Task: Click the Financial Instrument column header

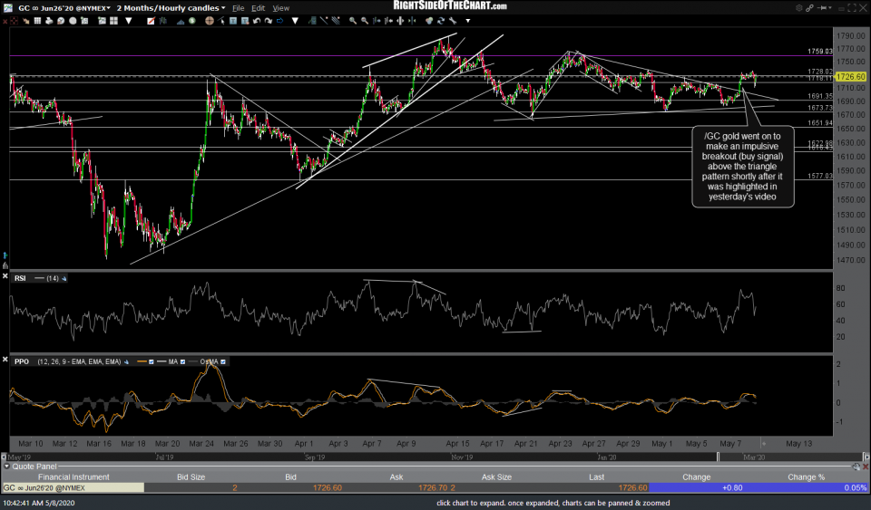Action: point(73,477)
